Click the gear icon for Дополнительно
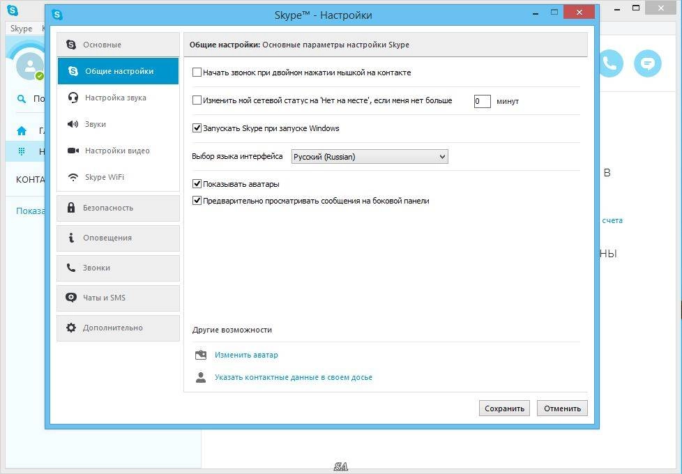The height and width of the screenshot is (474, 682). [x=71, y=328]
